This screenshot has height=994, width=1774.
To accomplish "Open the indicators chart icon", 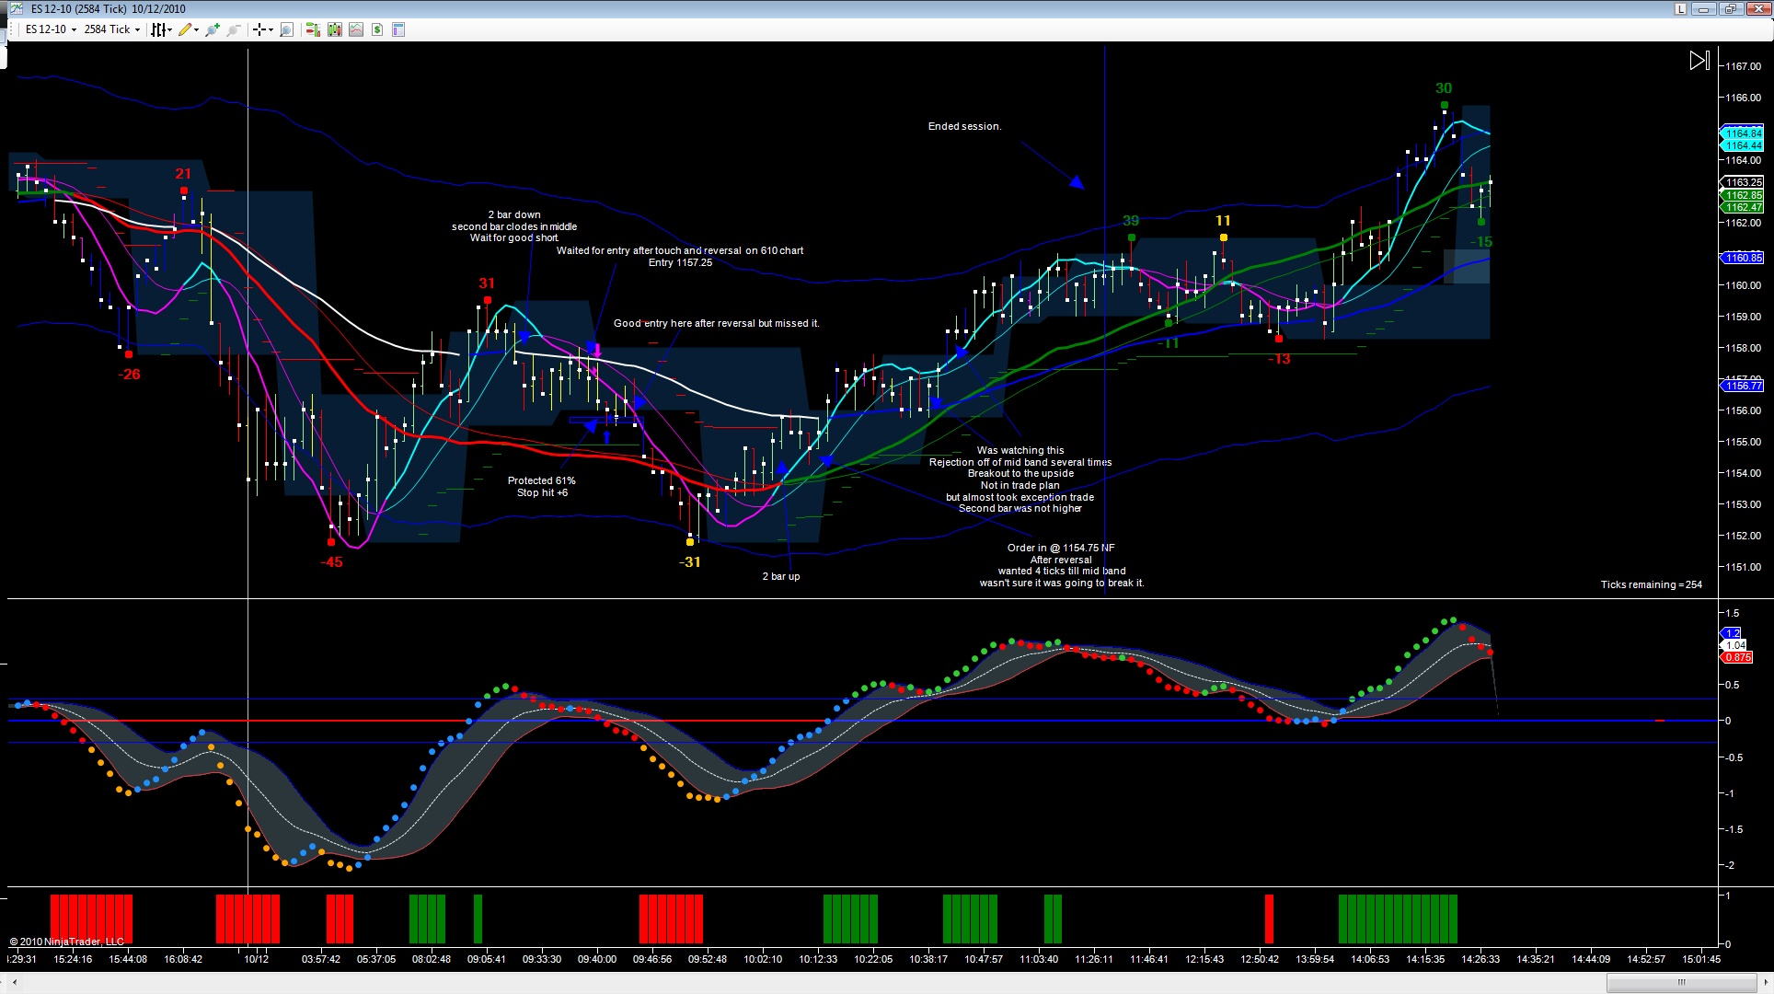I will 356,29.
